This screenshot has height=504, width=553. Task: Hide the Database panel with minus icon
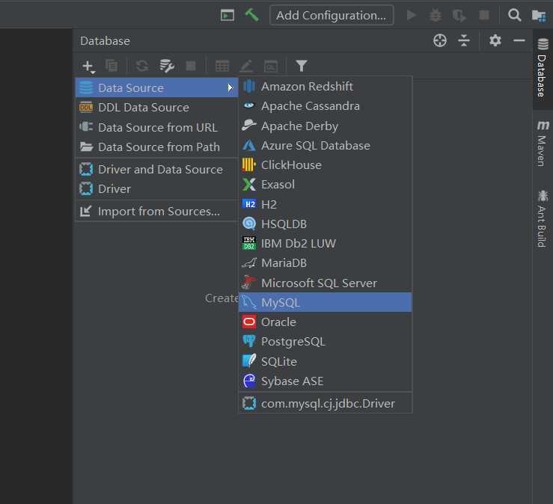pos(519,40)
